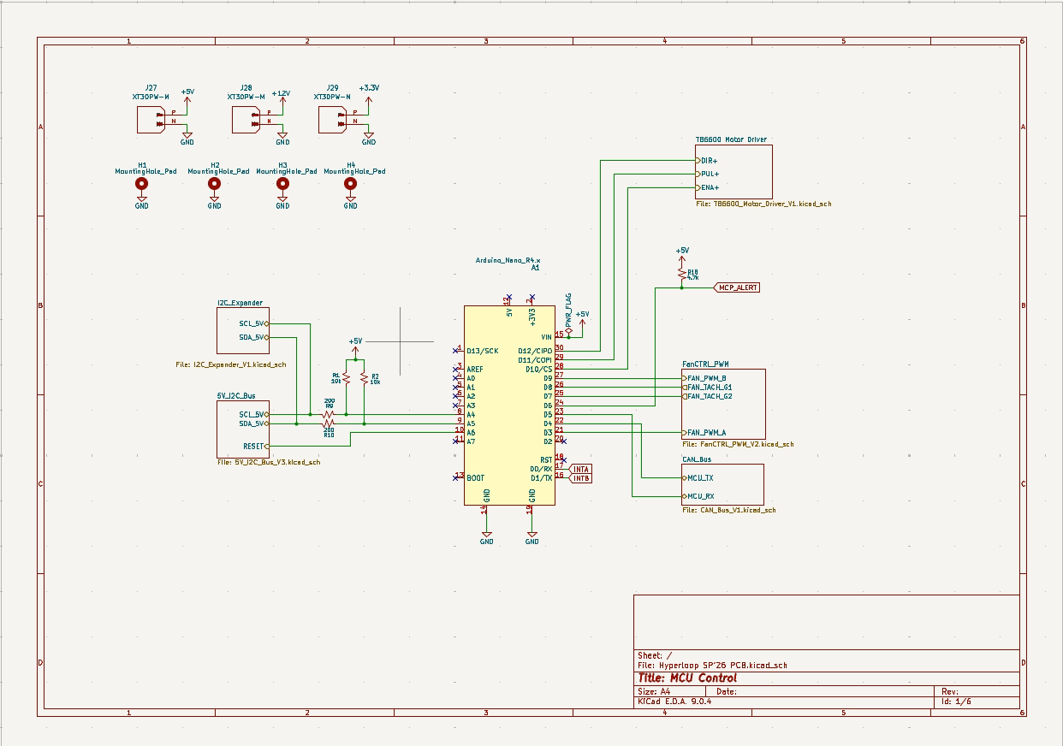Click the Title: MCU Control field
The width and height of the screenshot is (1063, 746).
pyautogui.click(x=687, y=678)
